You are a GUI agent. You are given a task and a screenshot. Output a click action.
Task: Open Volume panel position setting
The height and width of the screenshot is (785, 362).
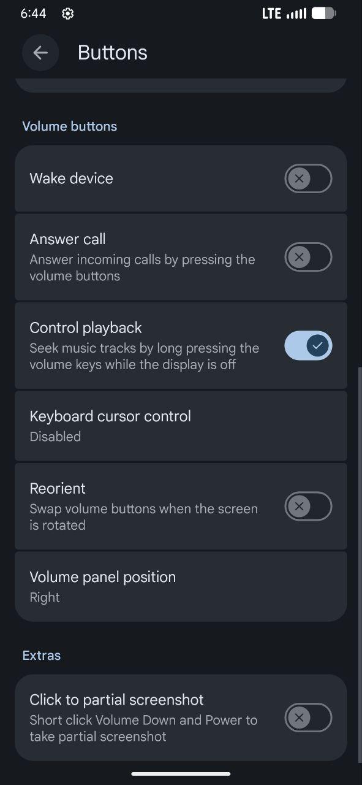[181, 586]
